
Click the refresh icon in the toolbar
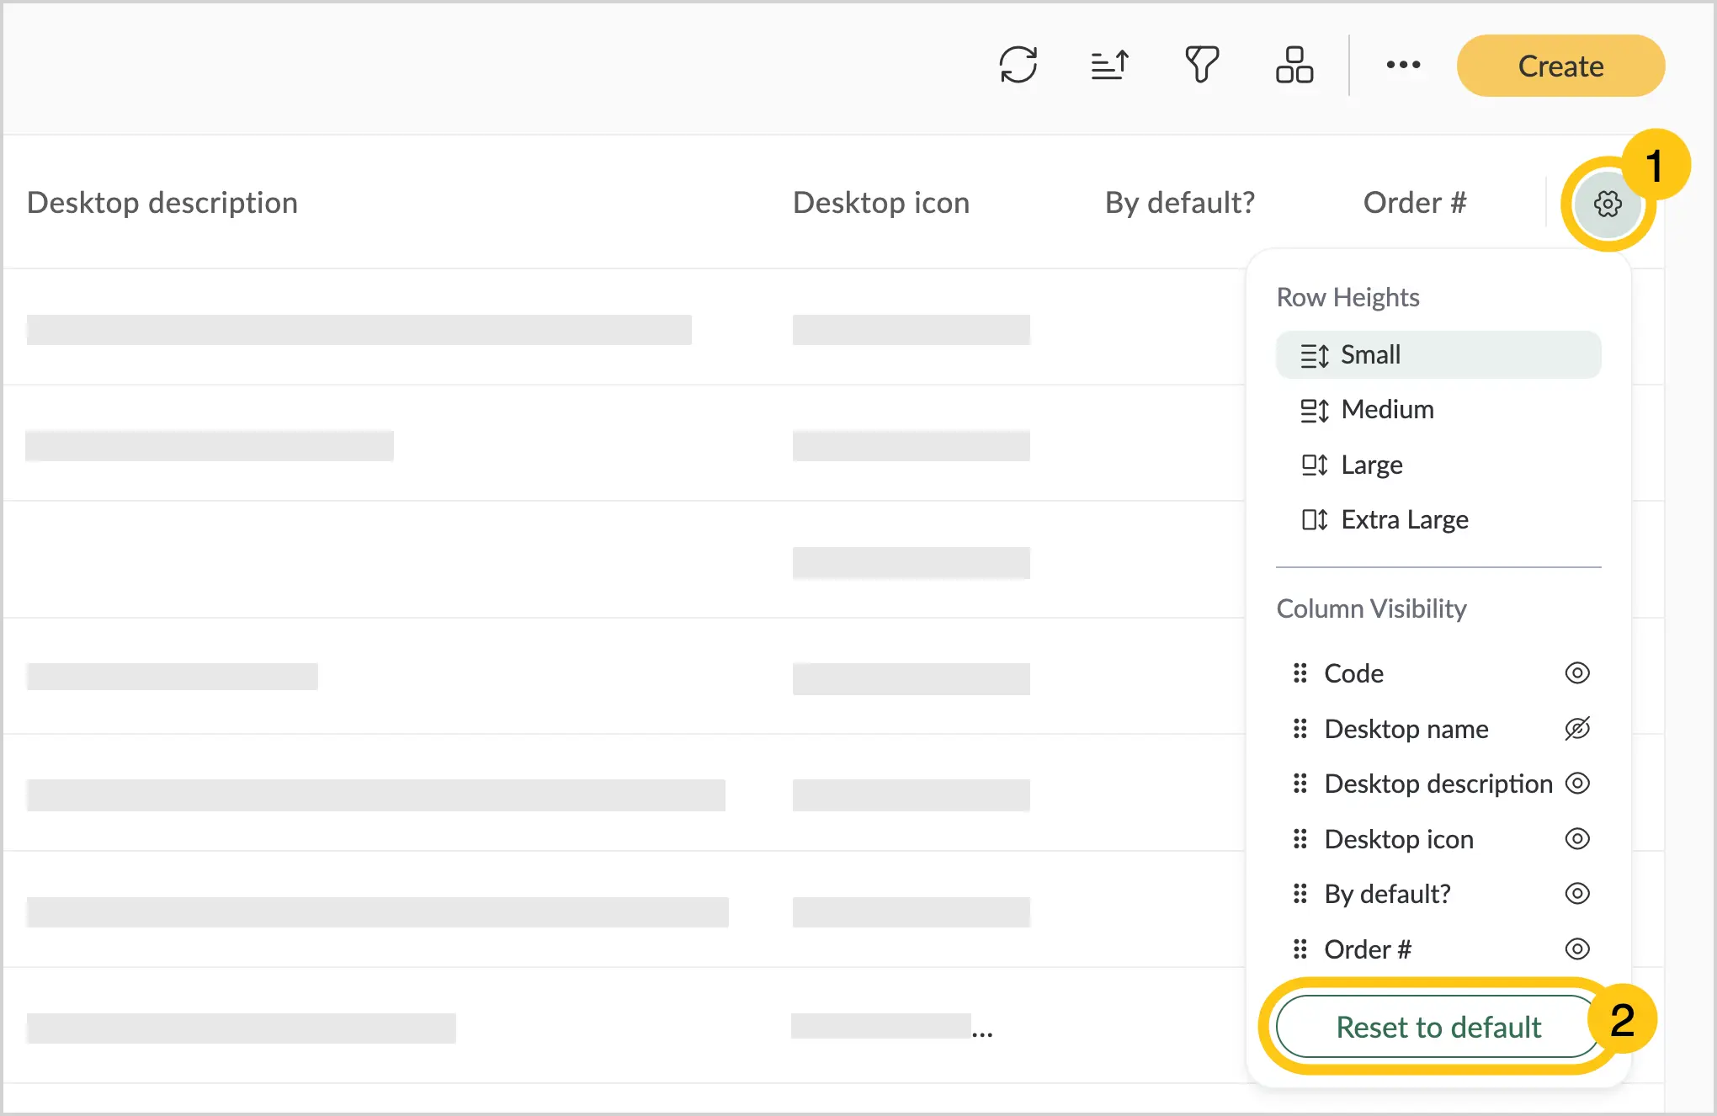[x=1018, y=65]
